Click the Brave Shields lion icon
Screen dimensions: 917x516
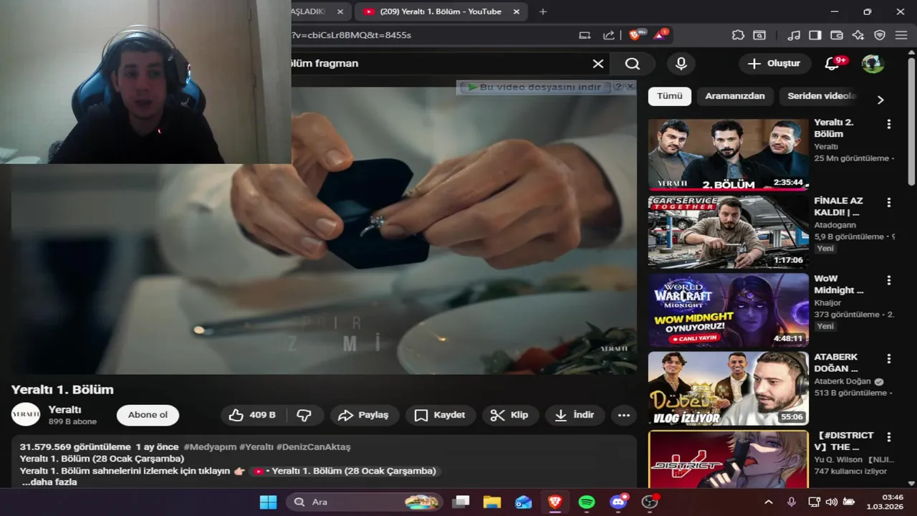635,34
